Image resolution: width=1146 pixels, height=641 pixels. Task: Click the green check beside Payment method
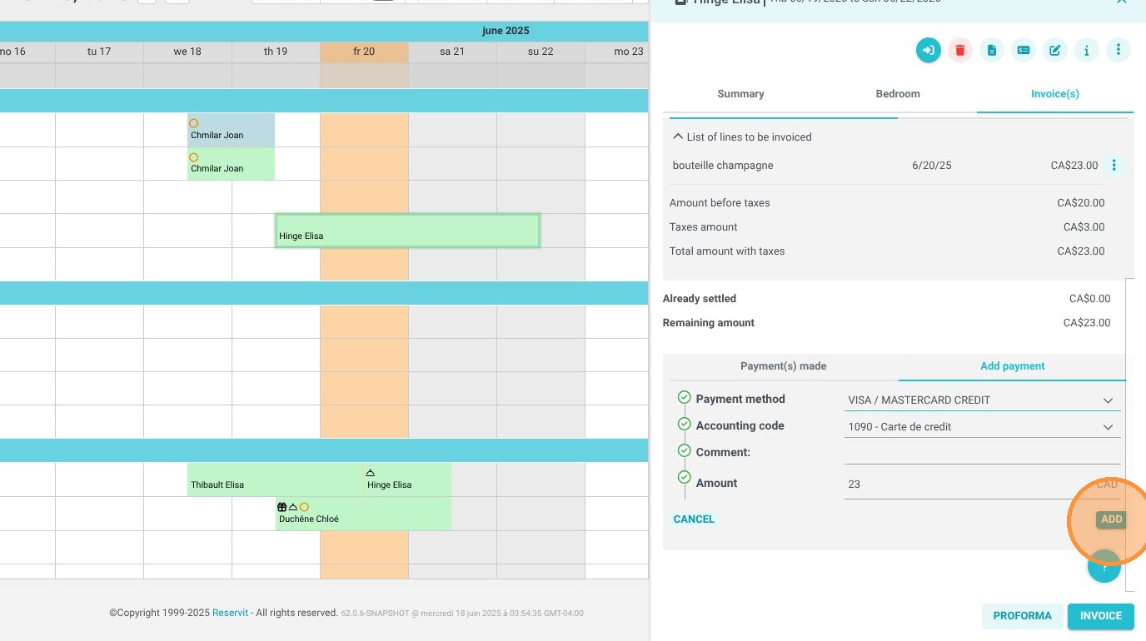(684, 397)
